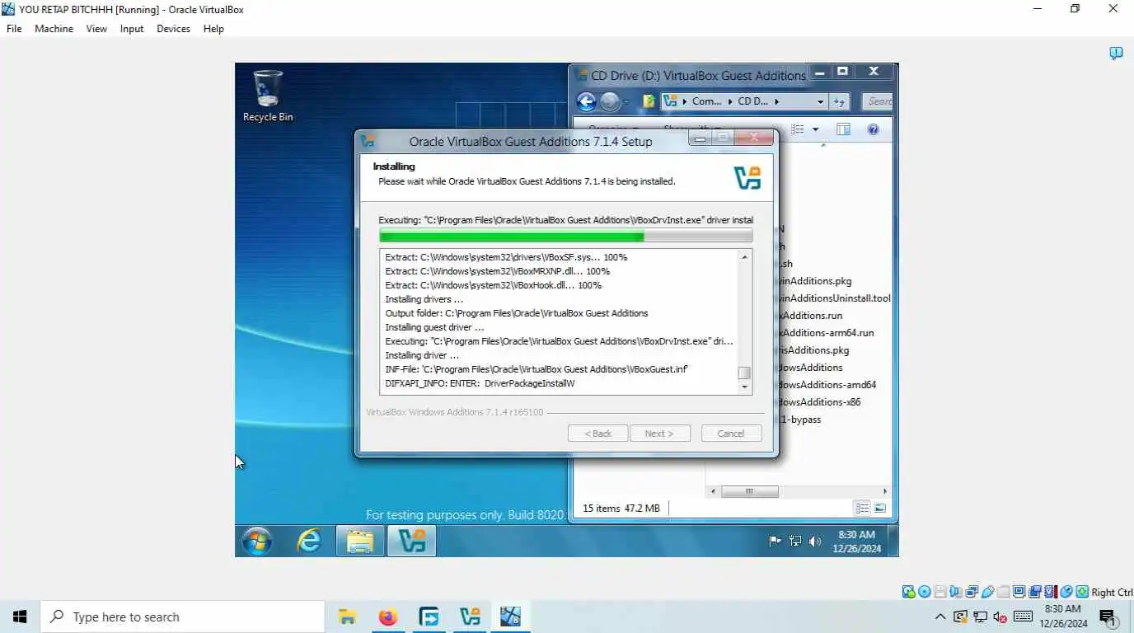The image size is (1134, 633).
Task: Open host touch keyboard tray icon
Action: 1024,617
